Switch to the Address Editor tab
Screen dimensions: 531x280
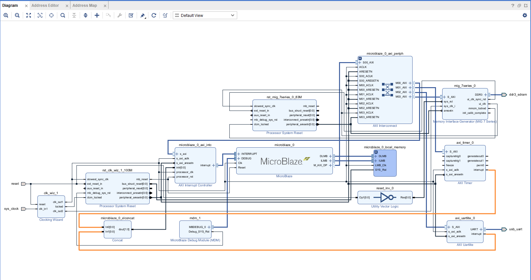click(45, 6)
